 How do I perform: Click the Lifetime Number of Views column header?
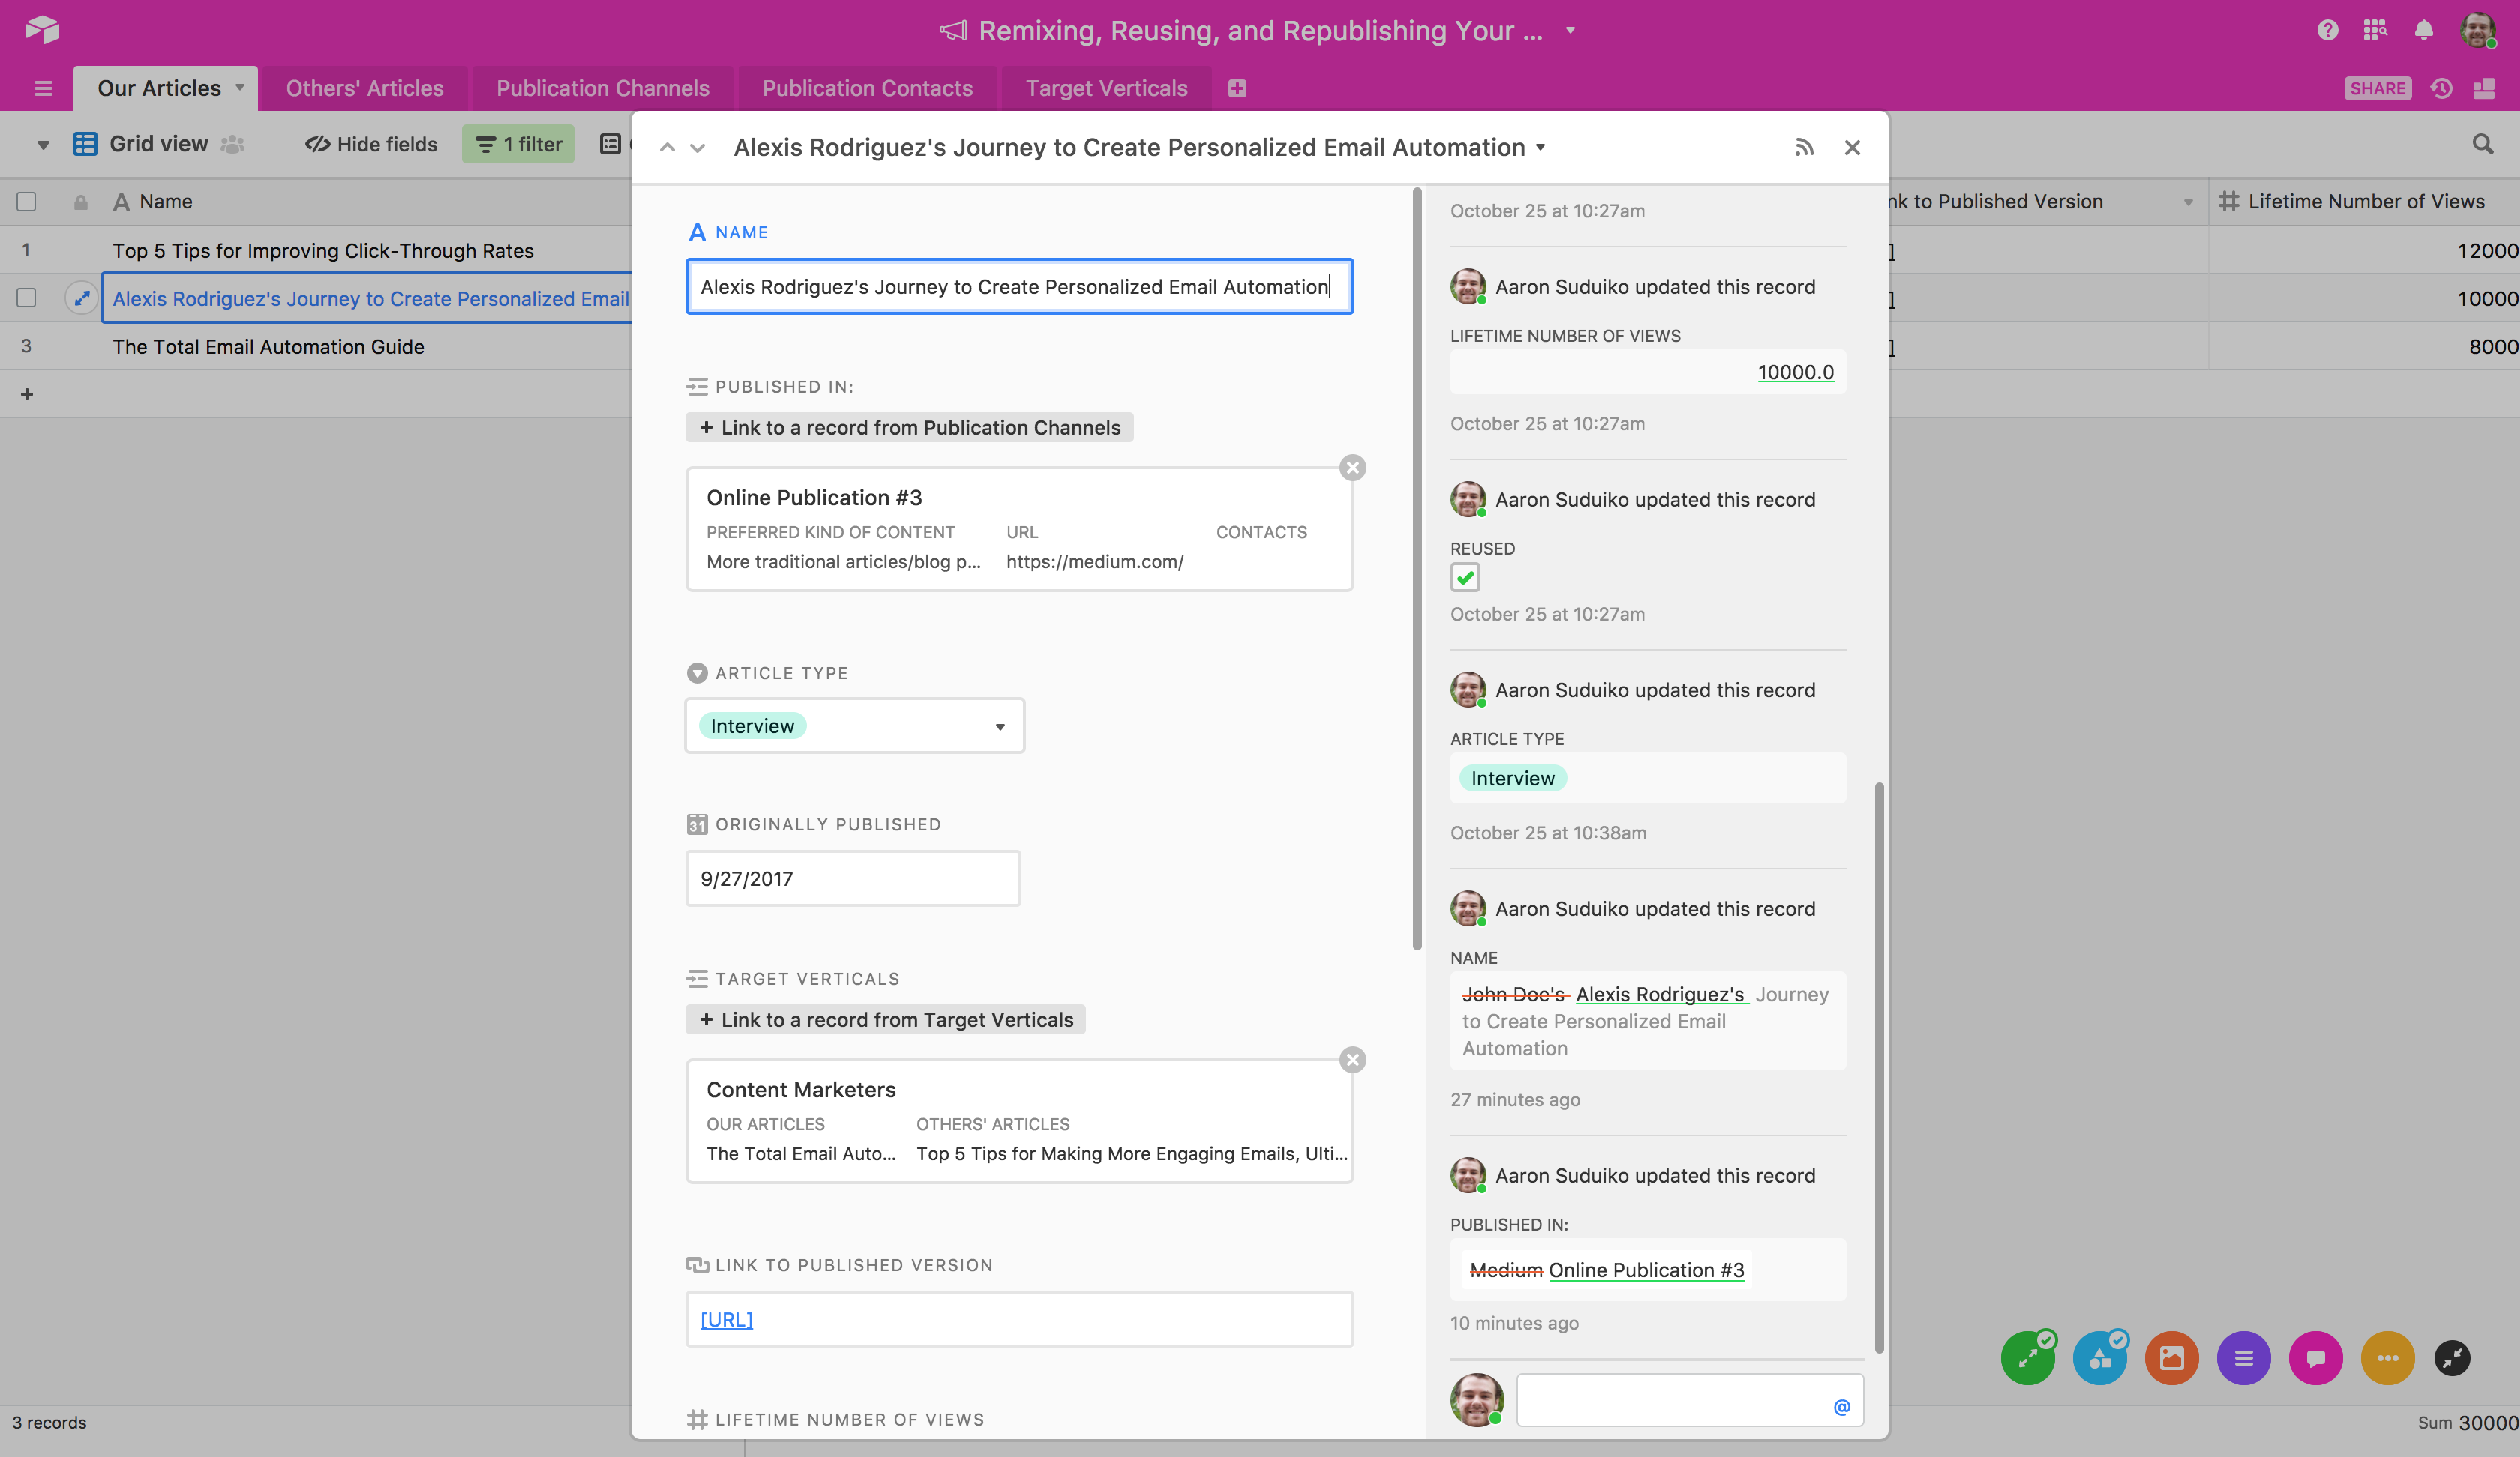(x=2364, y=202)
